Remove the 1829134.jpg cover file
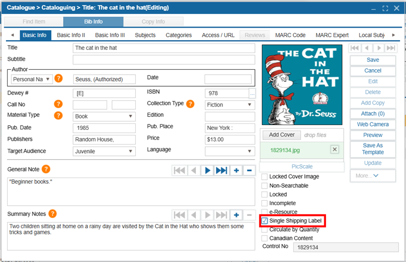The image size is (406, 262). point(335,150)
